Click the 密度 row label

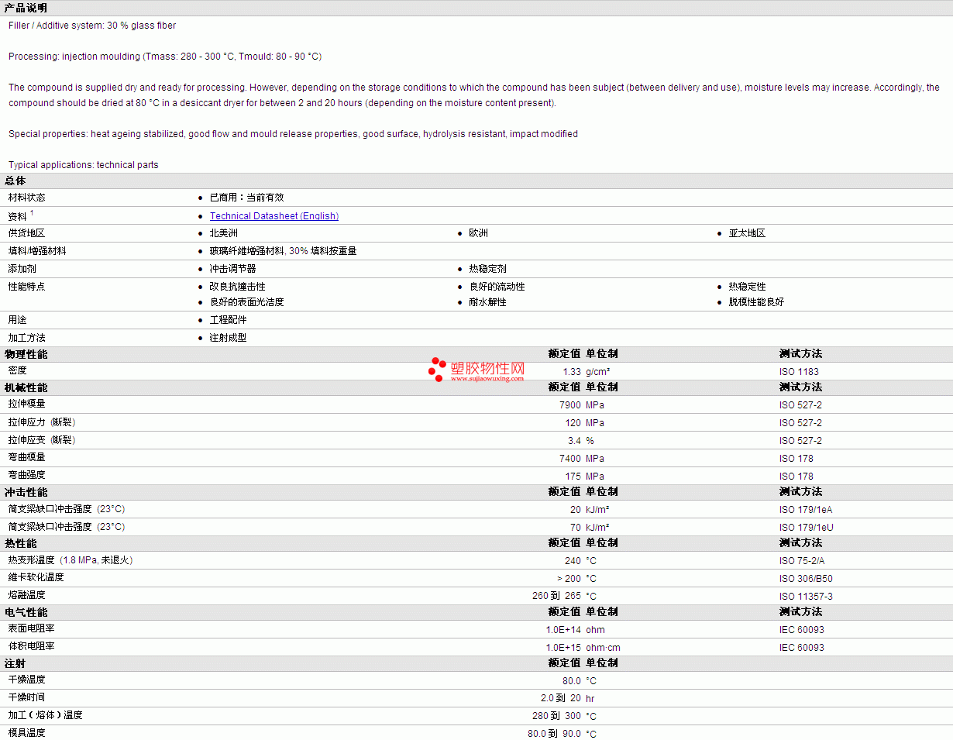(x=18, y=371)
